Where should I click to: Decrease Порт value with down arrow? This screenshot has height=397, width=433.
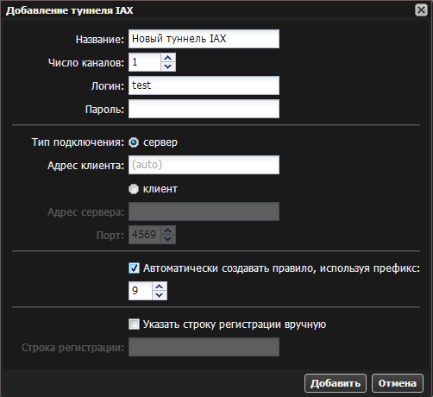pos(168,239)
